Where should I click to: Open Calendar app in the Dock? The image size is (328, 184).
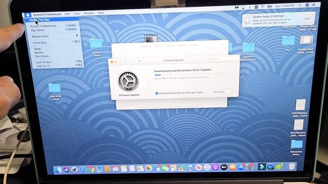(x=115, y=169)
